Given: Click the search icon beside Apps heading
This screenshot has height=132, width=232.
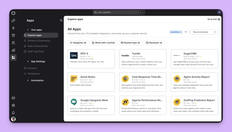Looking at the screenshot, I should coord(61,20).
